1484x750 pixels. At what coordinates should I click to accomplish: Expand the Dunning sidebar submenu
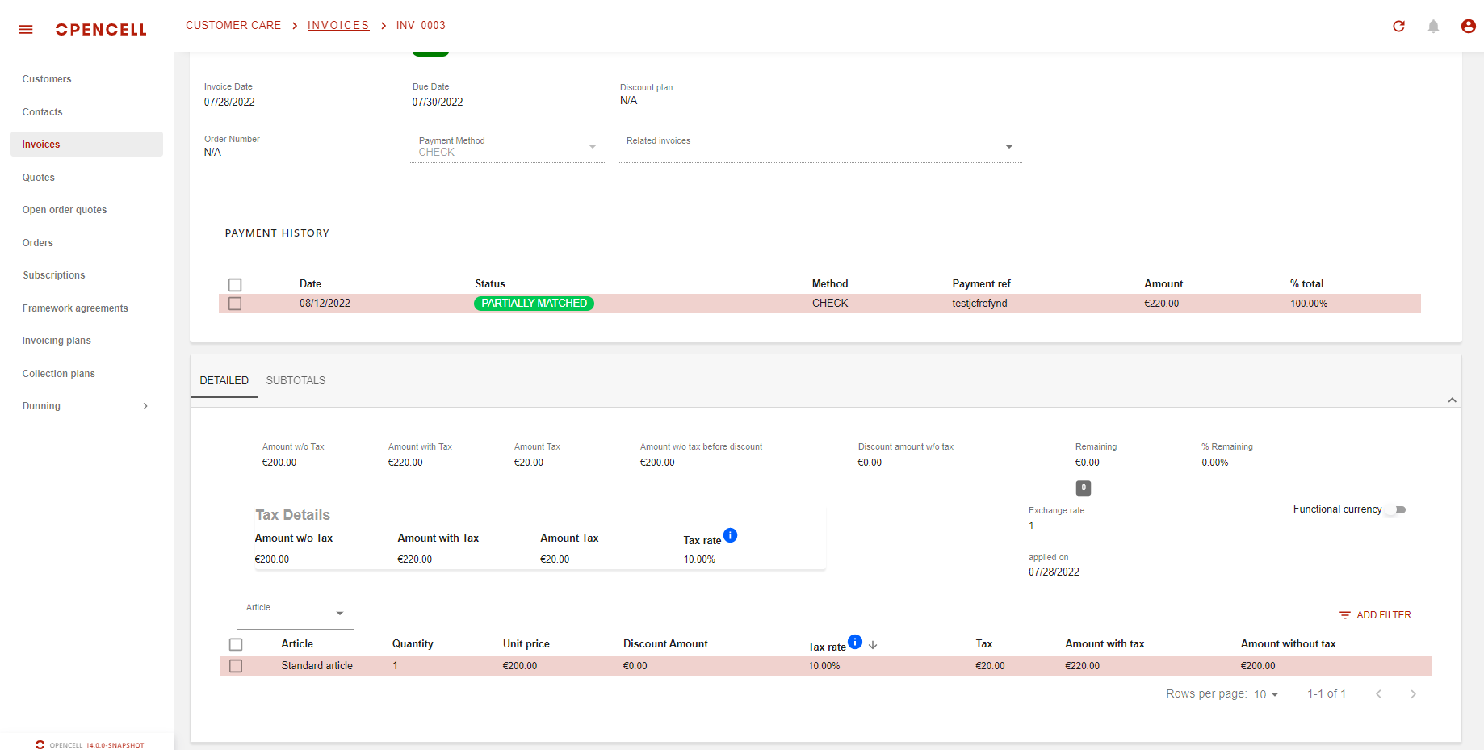click(145, 406)
